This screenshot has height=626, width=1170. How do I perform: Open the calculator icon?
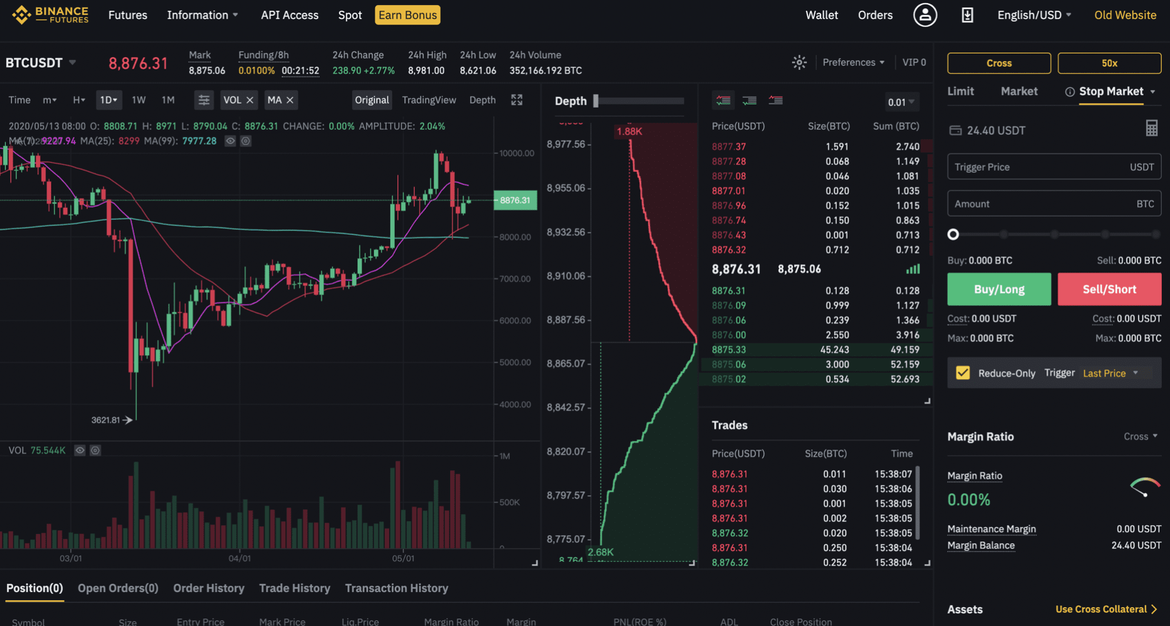(x=1152, y=128)
